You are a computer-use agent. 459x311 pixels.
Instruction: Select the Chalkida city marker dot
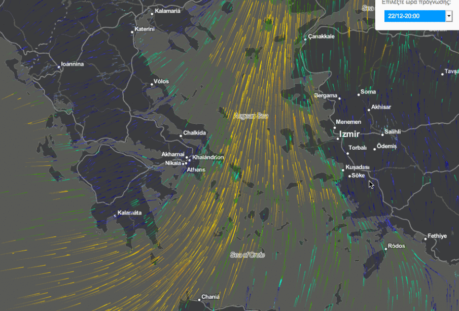coord(181,135)
